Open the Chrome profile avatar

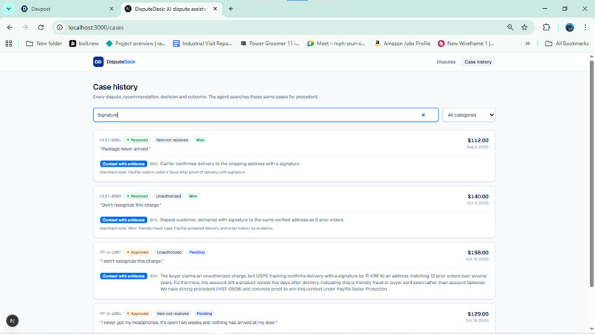point(570,27)
